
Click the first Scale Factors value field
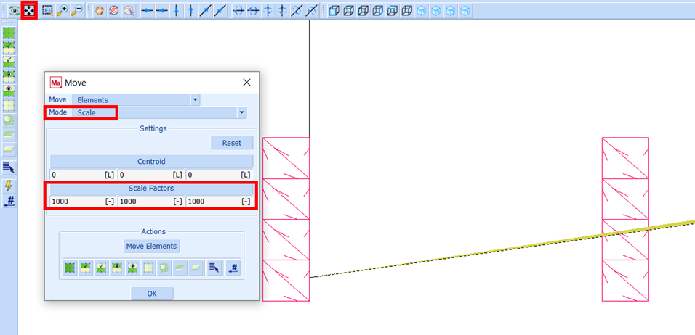coord(83,202)
